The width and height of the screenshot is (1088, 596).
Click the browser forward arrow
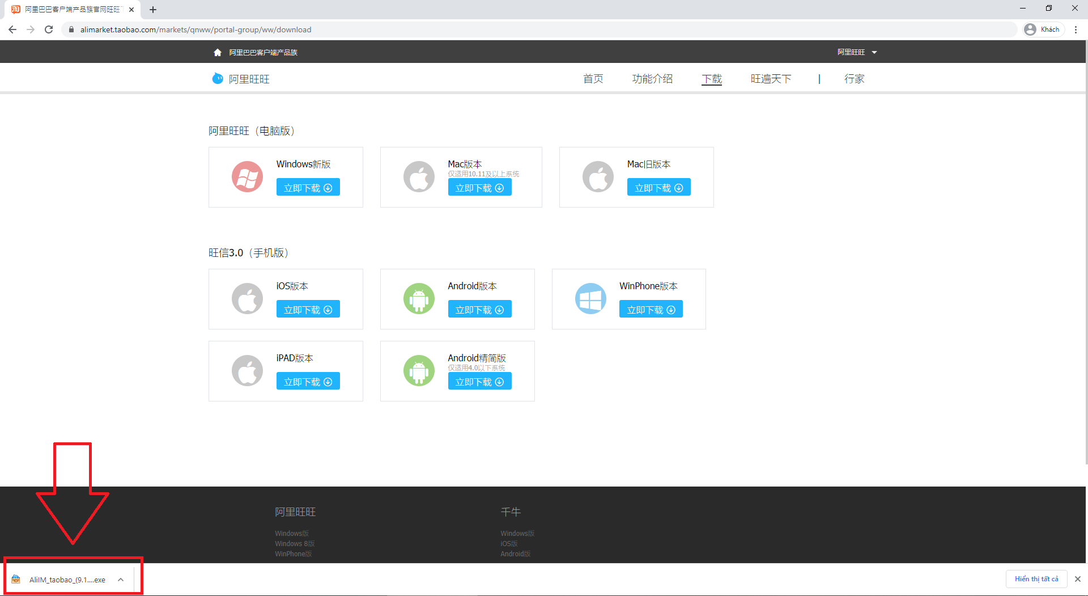click(x=31, y=29)
